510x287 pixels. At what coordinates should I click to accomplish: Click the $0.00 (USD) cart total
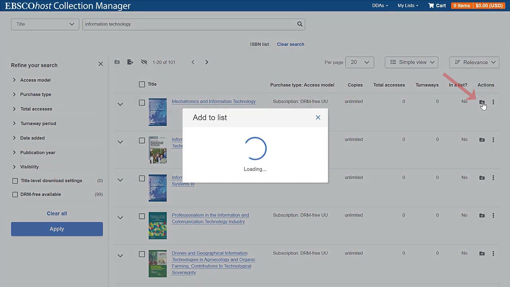(x=489, y=6)
